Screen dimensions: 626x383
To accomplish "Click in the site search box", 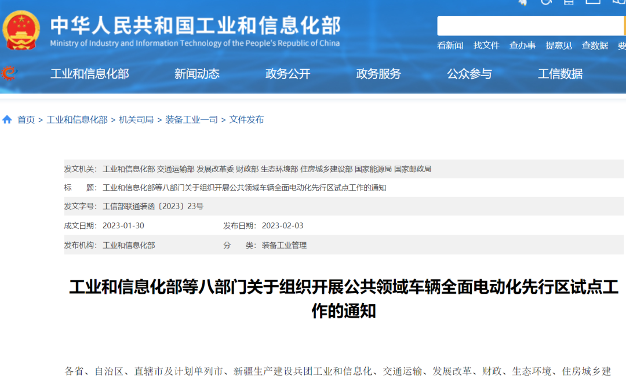I will (530, 26).
